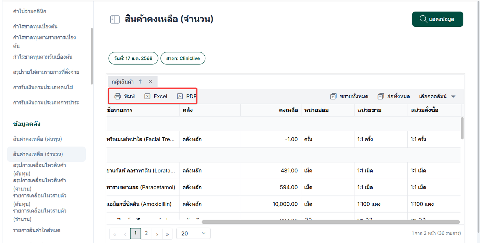Click the table's horizontal scrollbar
Screen dimensions: 480x243
[x=331, y=222]
